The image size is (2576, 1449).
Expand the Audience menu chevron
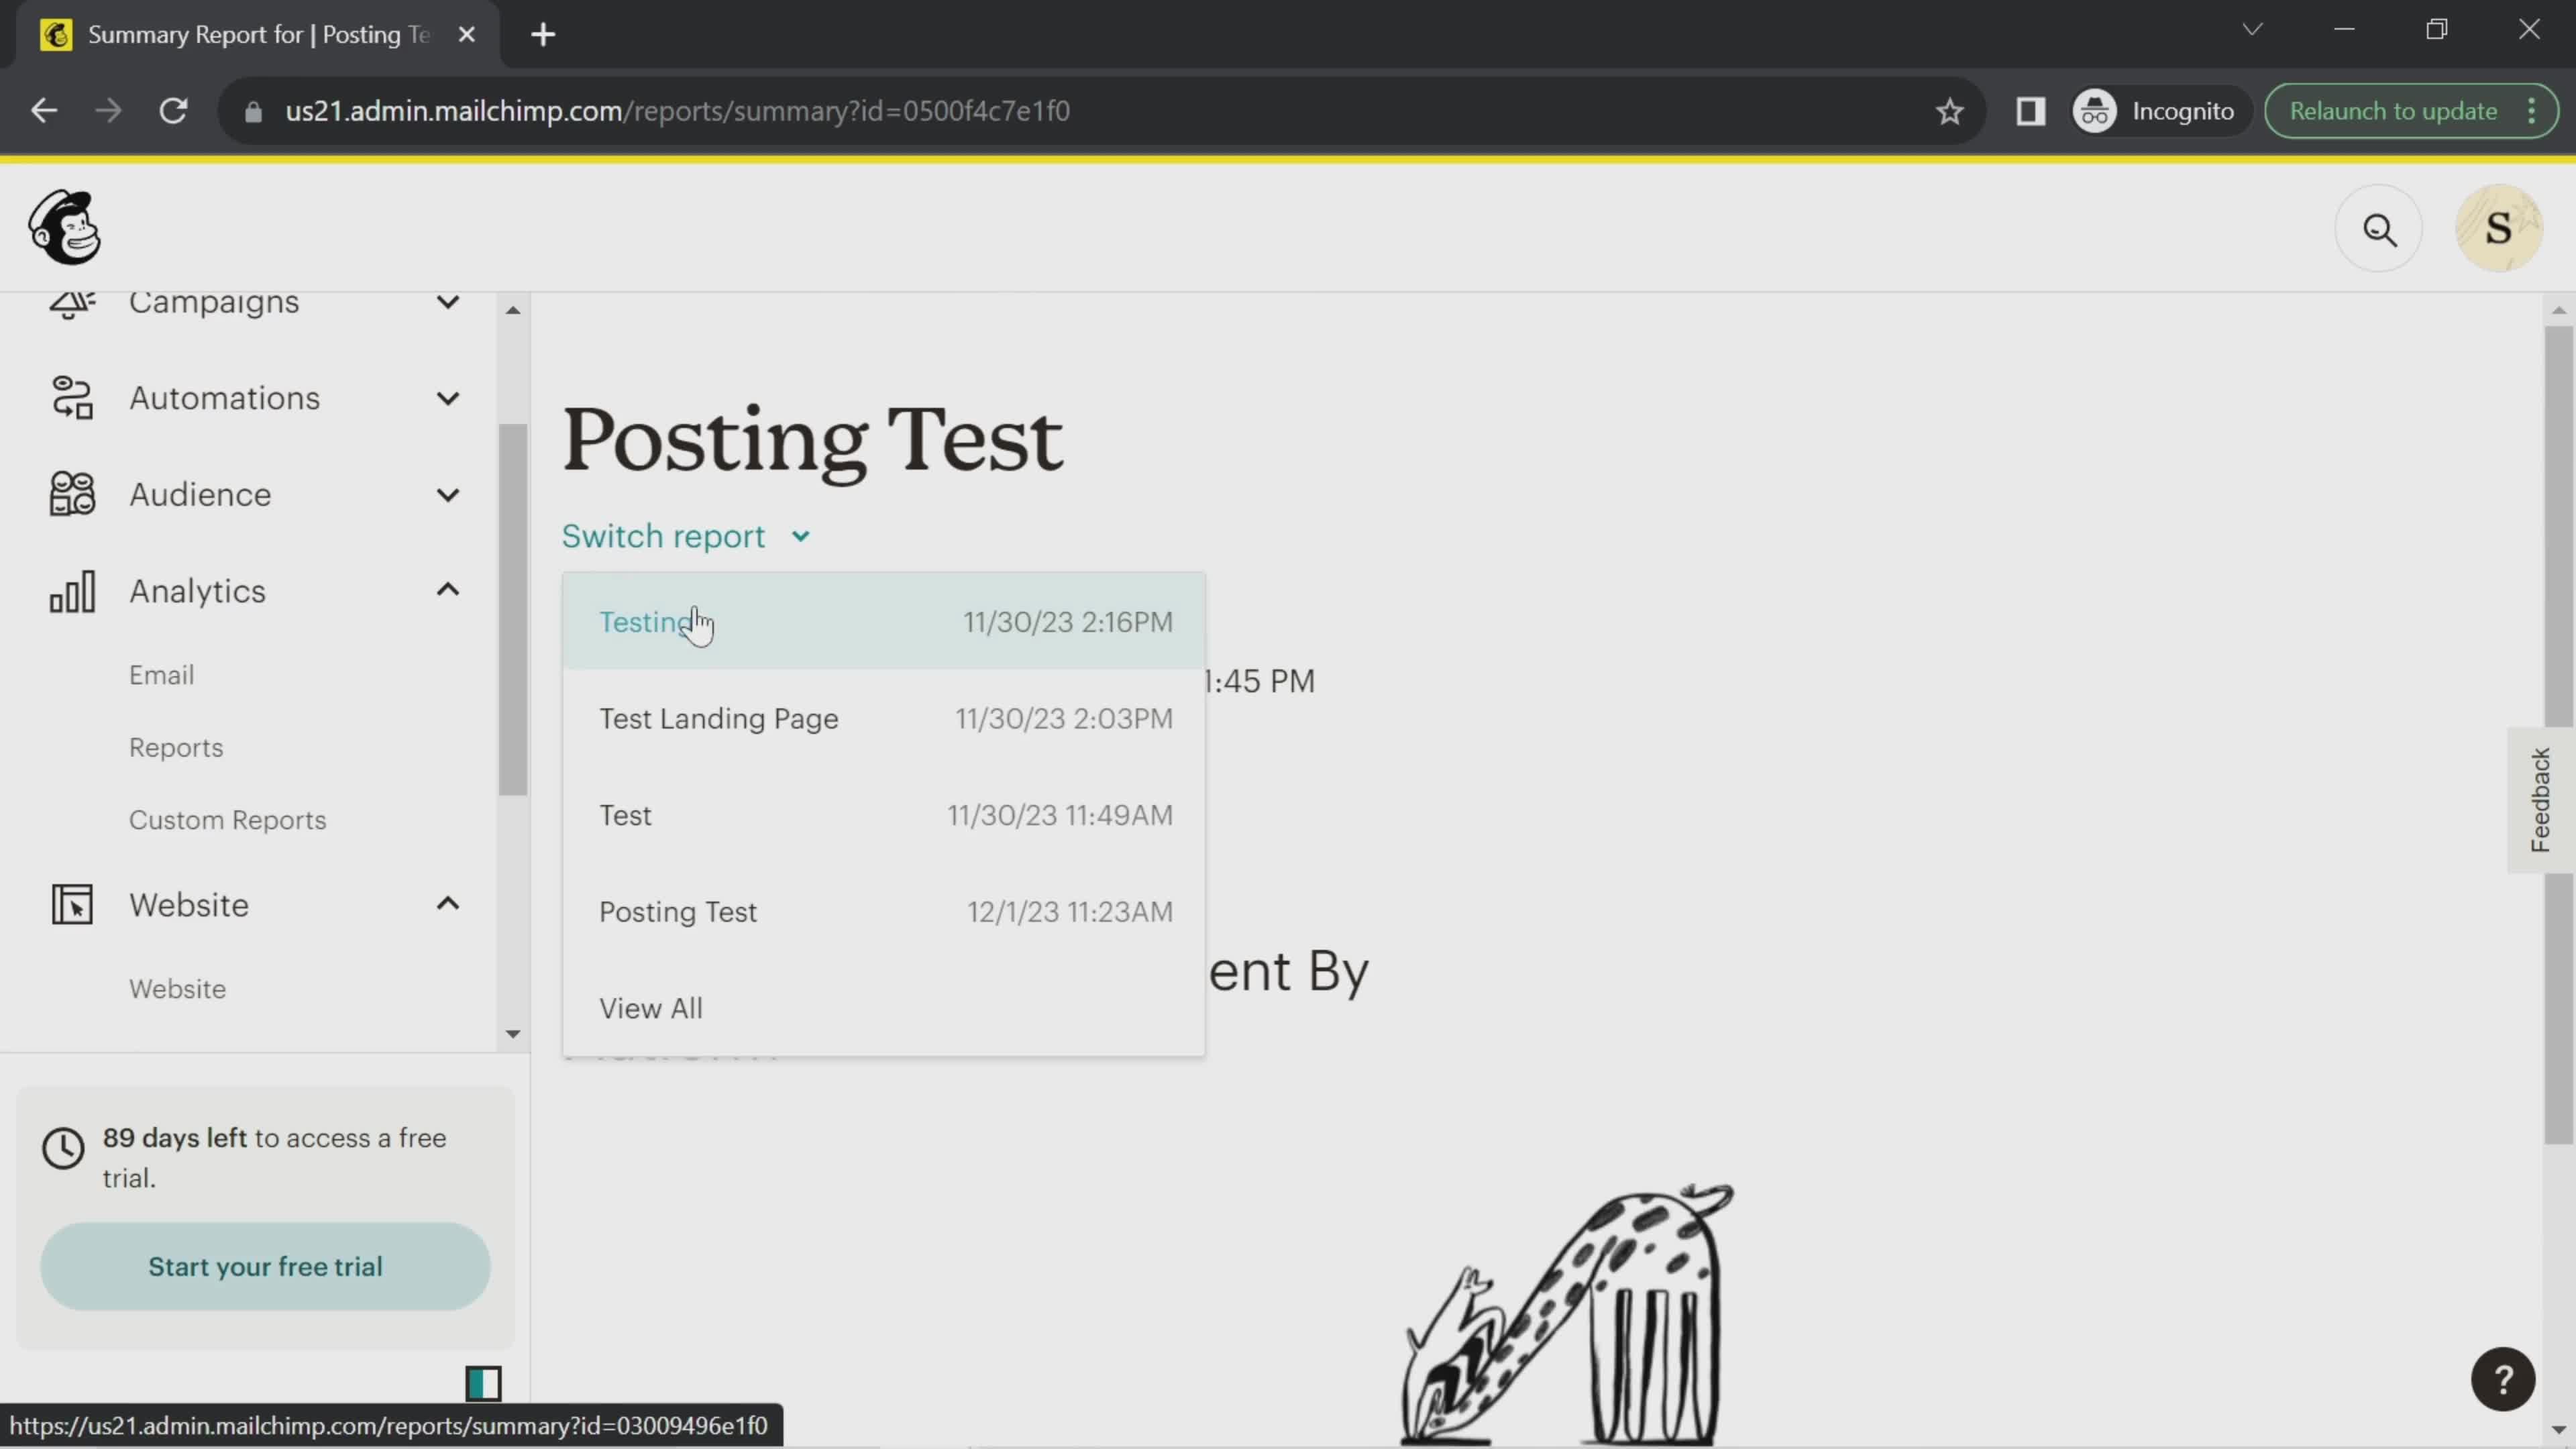coord(448,494)
